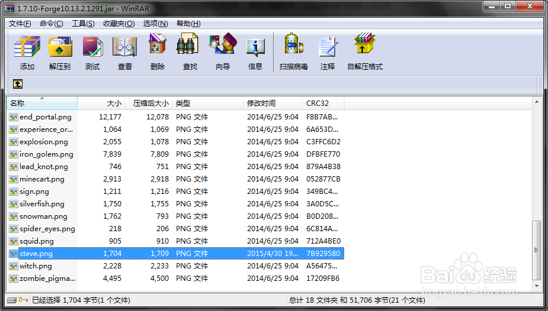This screenshot has height=311, width=548.
Task: Select the steve.png file name
Action: coord(36,254)
